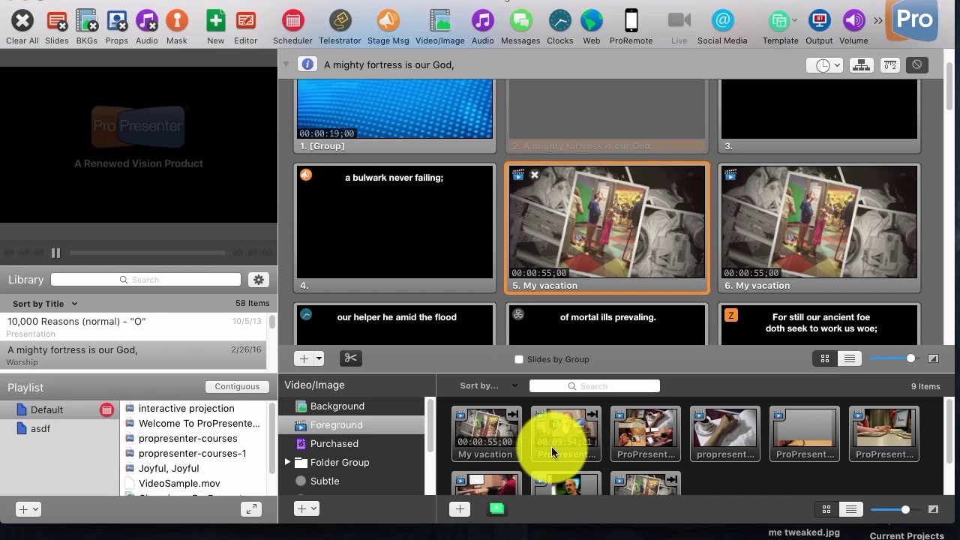The width and height of the screenshot is (960, 540).
Task: Pause the preview playback
Action: pyautogui.click(x=55, y=253)
